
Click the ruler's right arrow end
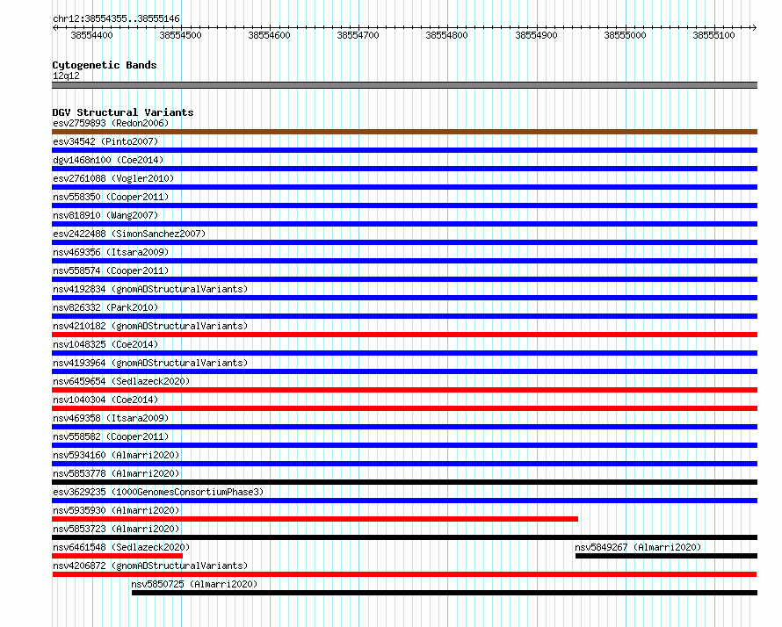click(x=754, y=27)
